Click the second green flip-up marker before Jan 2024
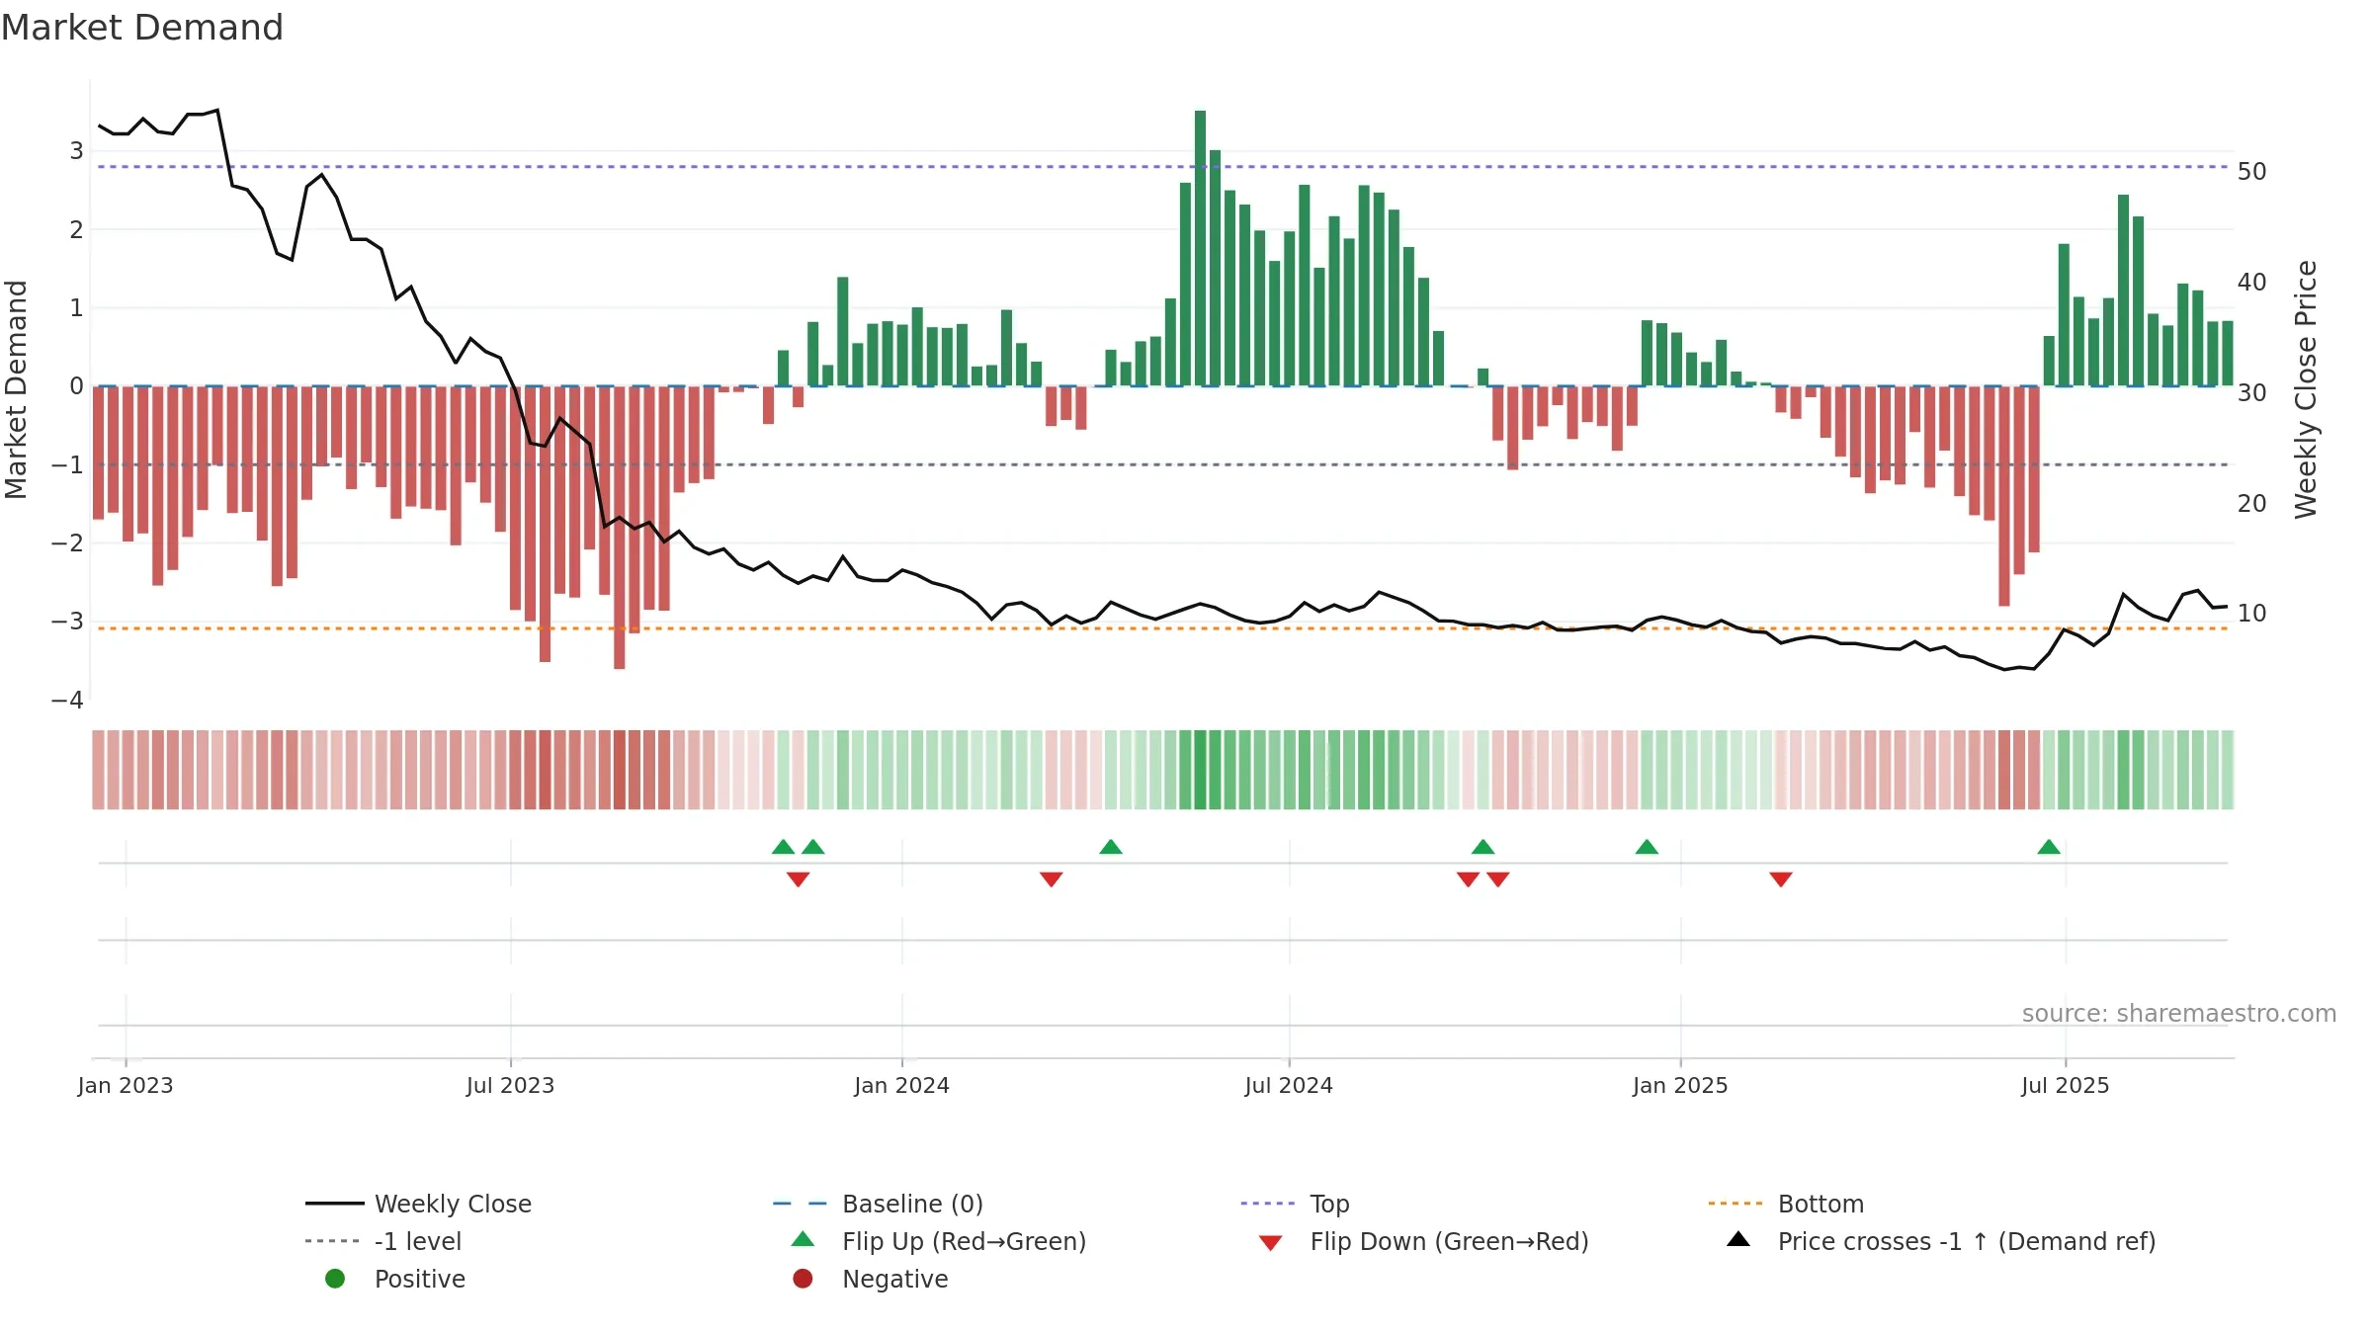Viewport: 2372px width, 1334px height. [x=813, y=847]
